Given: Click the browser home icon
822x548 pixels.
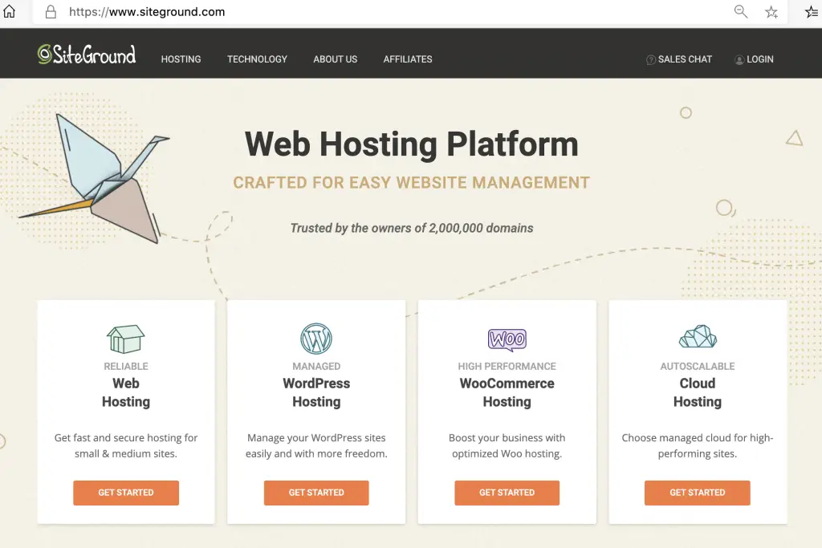Looking at the screenshot, I should click(x=10, y=12).
